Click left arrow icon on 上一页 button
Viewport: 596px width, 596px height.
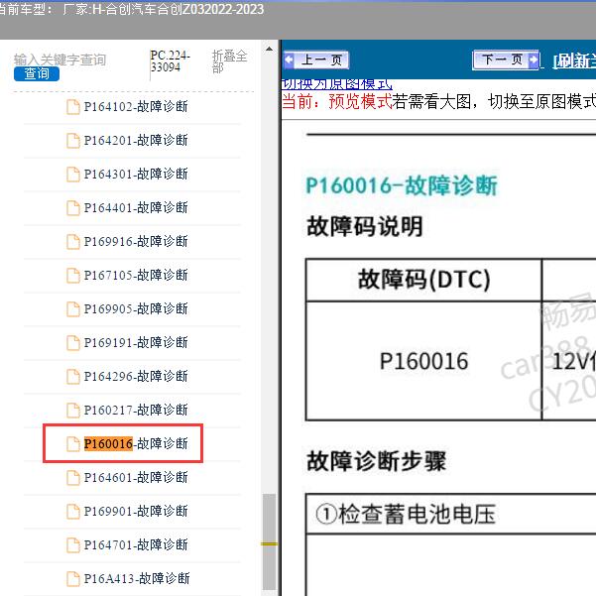click(x=290, y=60)
